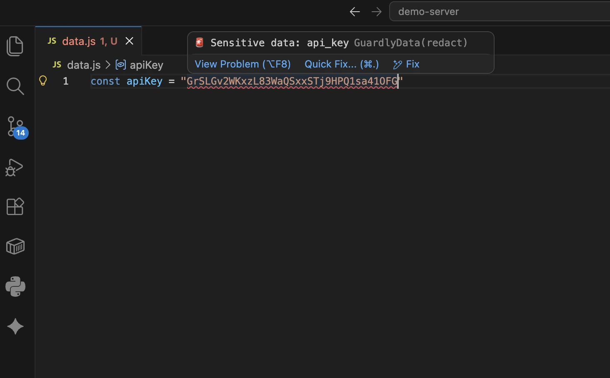Open the sparkle AI assistant icon
This screenshot has width=610, height=378.
15,326
